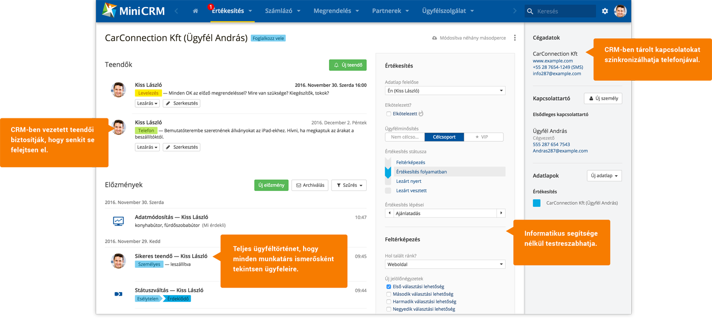
Task: Click previous step arrow in Értékesítés lépései
Action: pos(390,213)
